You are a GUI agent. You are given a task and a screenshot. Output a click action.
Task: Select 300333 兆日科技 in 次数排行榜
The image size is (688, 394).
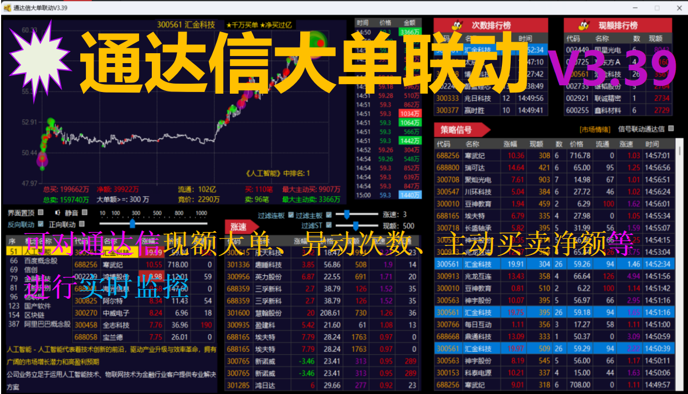point(491,98)
